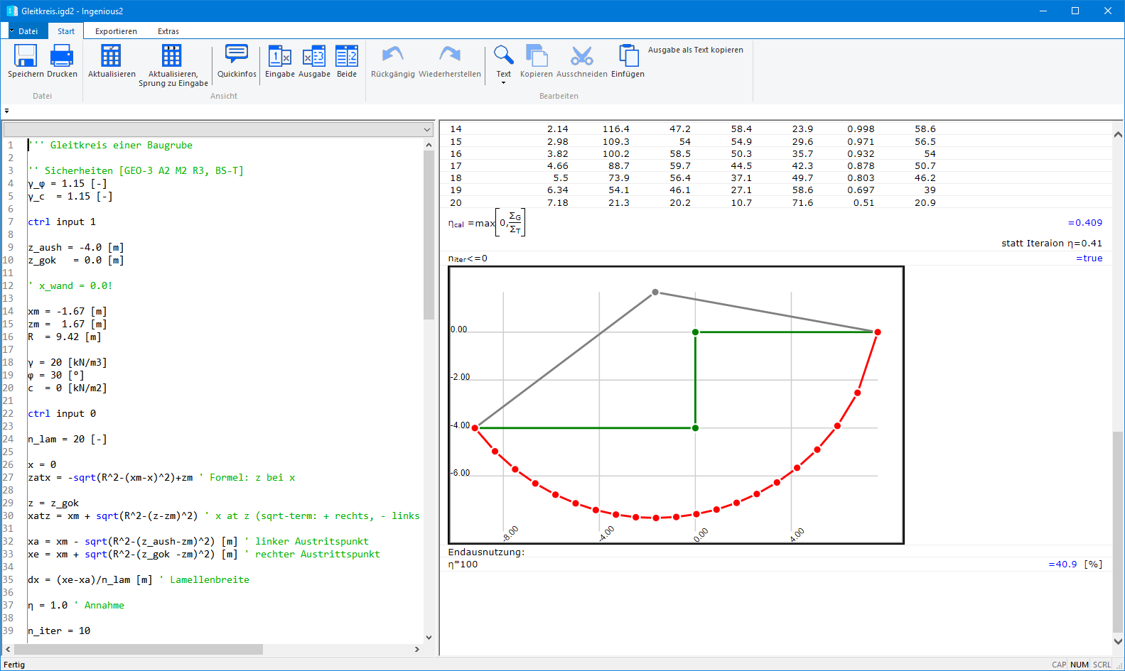Click the Speichern save icon
Viewport: 1125px width, 671px height.
[x=26, y=55]
